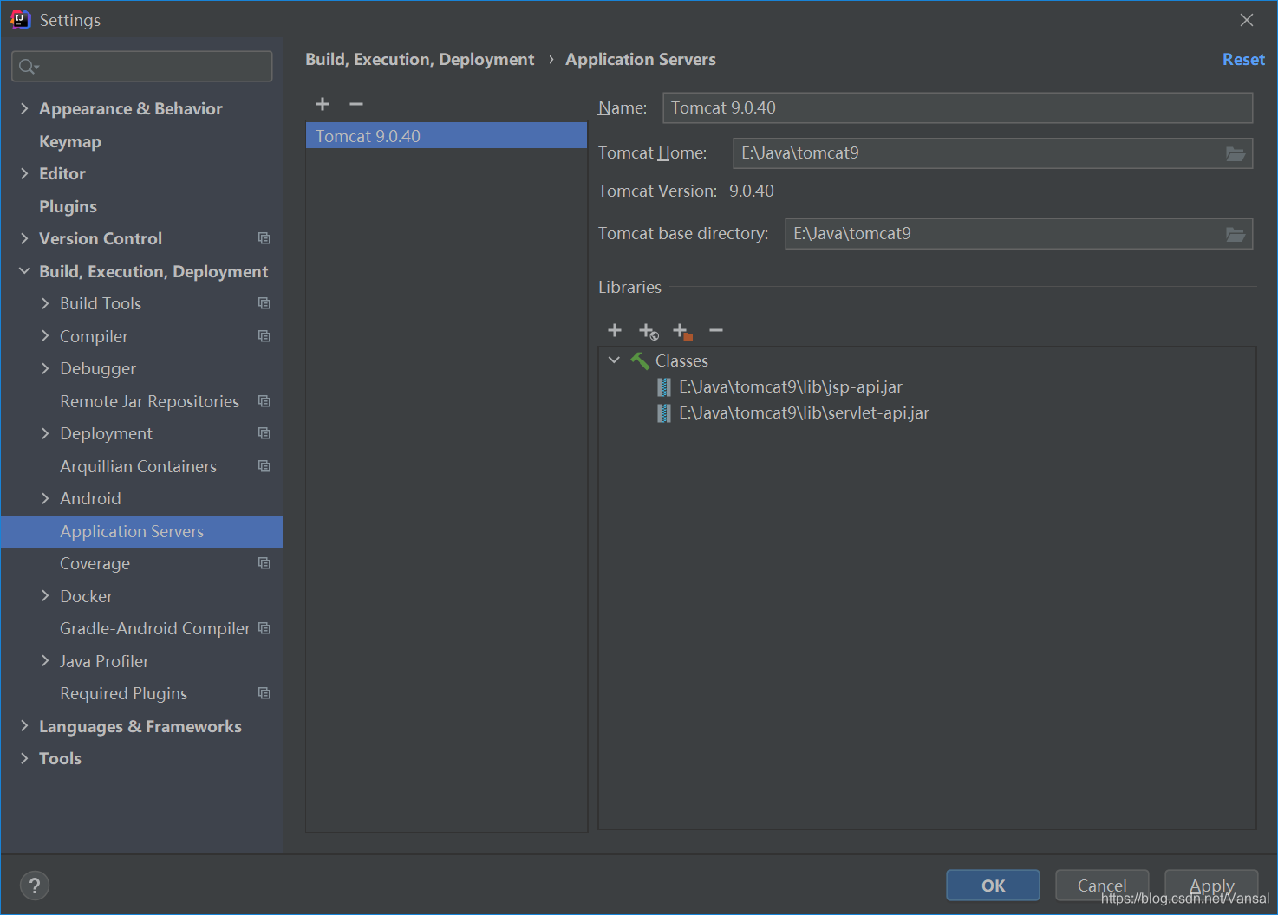The image size is (1278, 915).
Task: Click the Reset link
Action: [1243, 60]
